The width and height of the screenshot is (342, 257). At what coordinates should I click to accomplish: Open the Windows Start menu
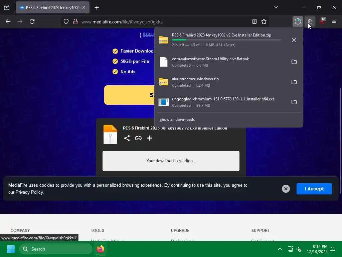coord(11,249)
